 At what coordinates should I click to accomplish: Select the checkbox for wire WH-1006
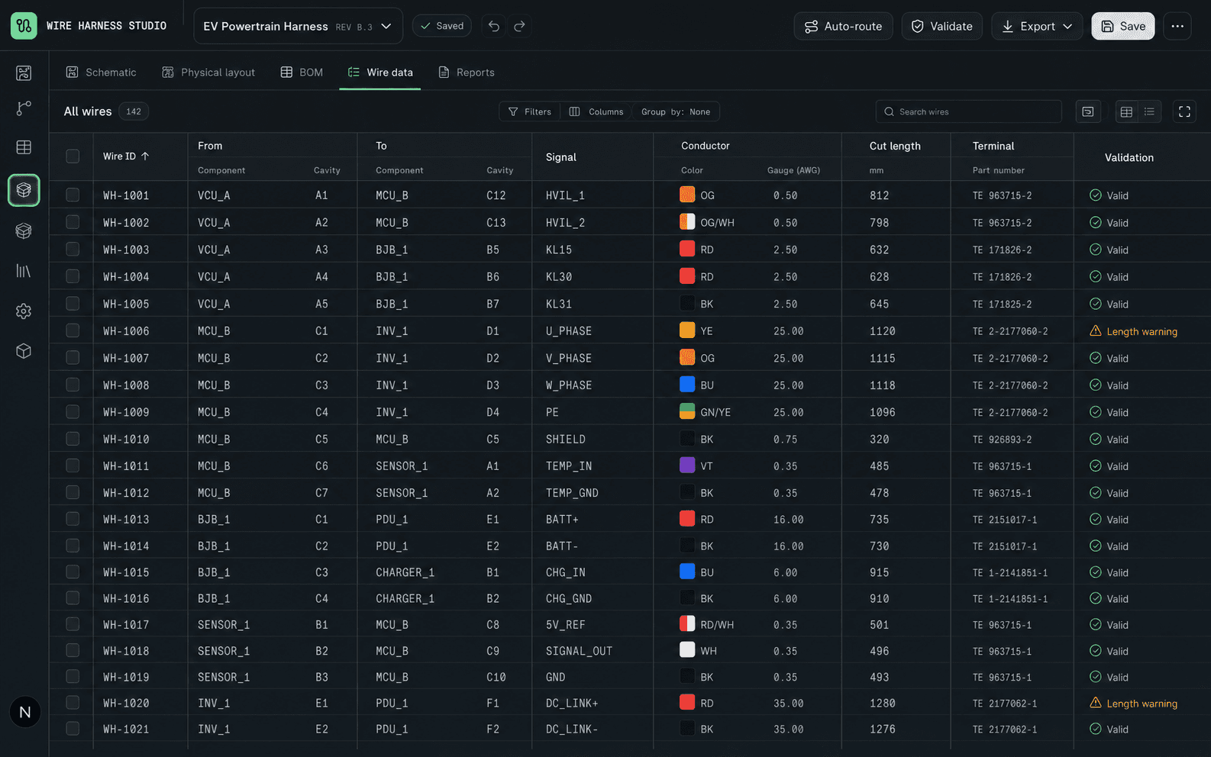point(73,331)
